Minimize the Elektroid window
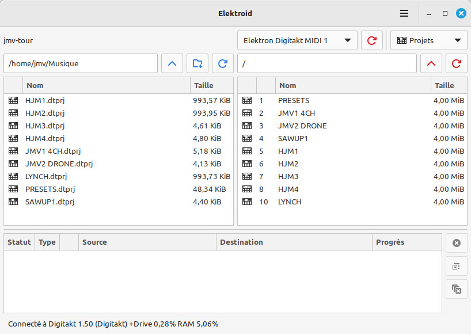Screen dimensions: 471x334 [x=429, y=14]
